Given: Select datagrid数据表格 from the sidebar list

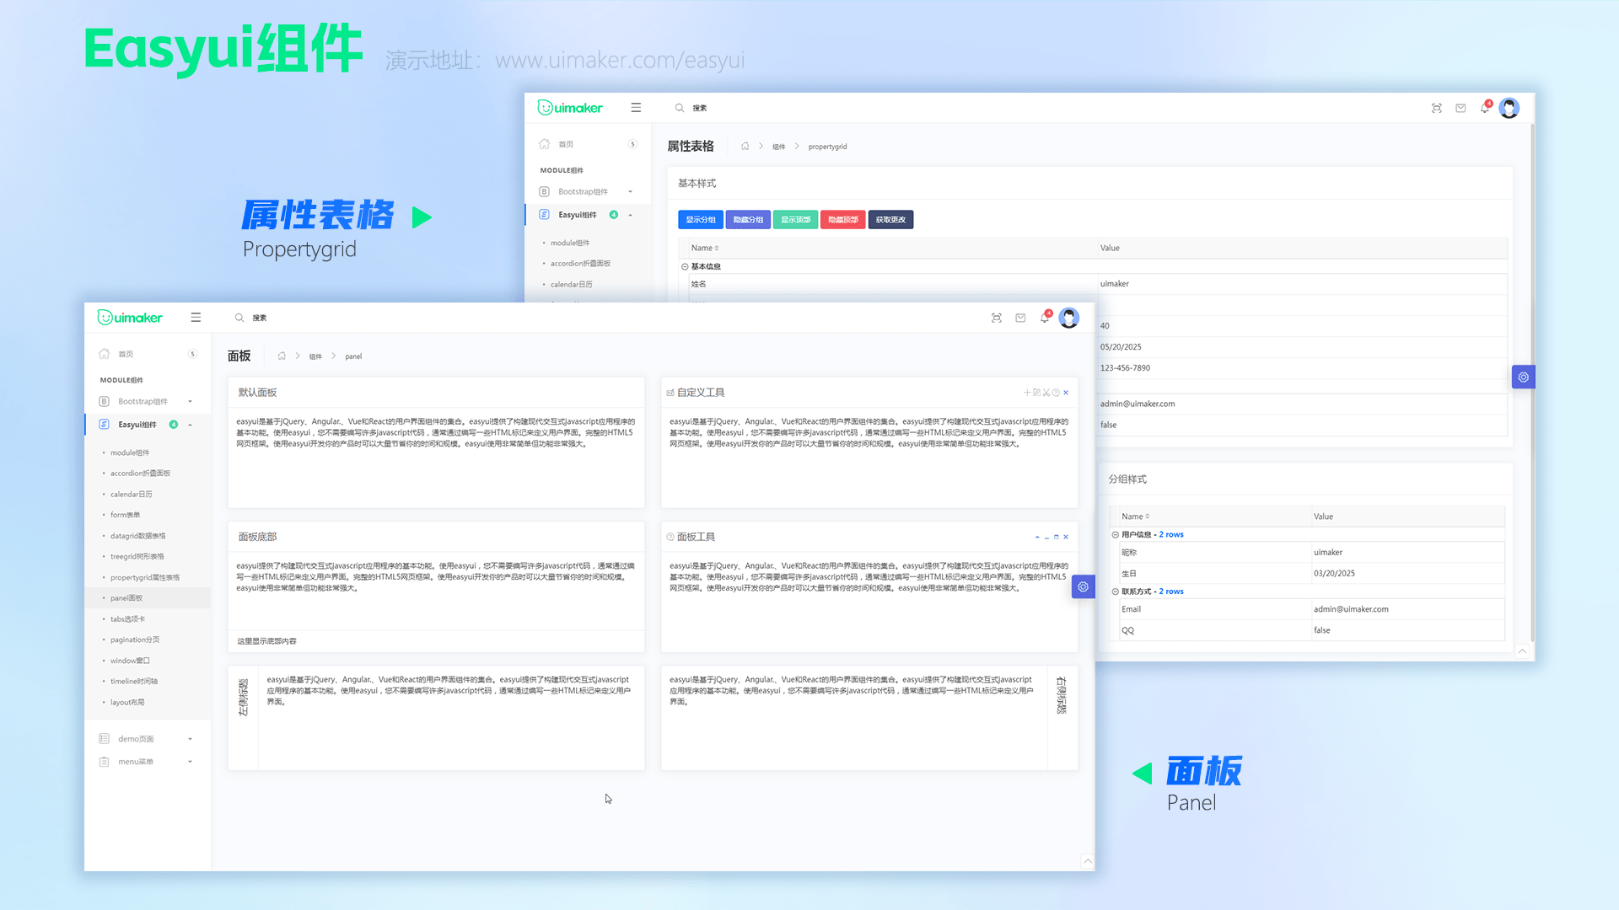Looking at the screenshot, I should (x=137, y=536).
